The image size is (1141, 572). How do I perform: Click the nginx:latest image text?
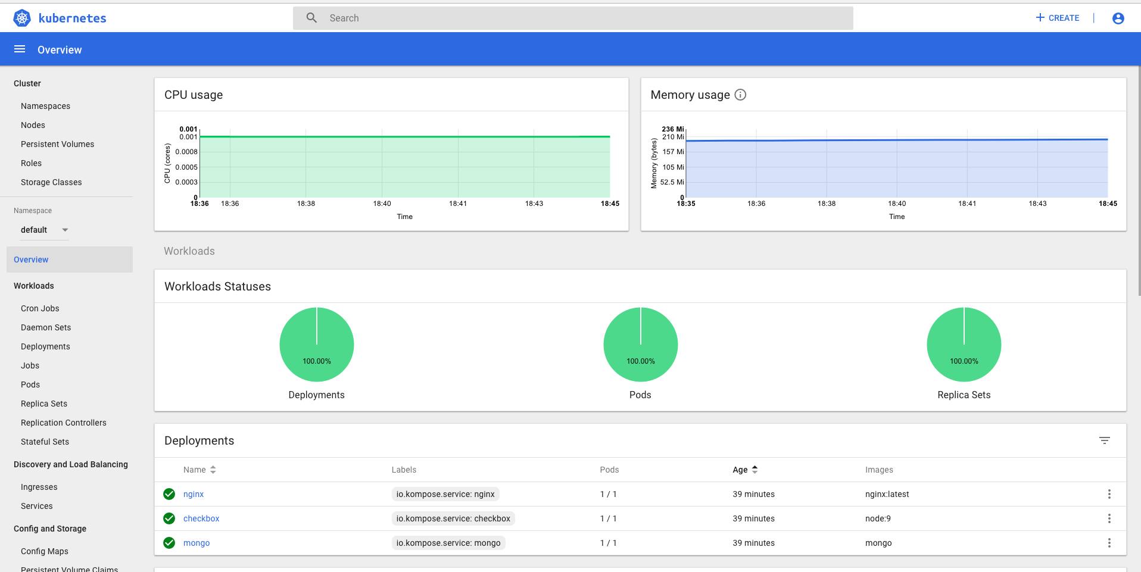tap(887, 494)
